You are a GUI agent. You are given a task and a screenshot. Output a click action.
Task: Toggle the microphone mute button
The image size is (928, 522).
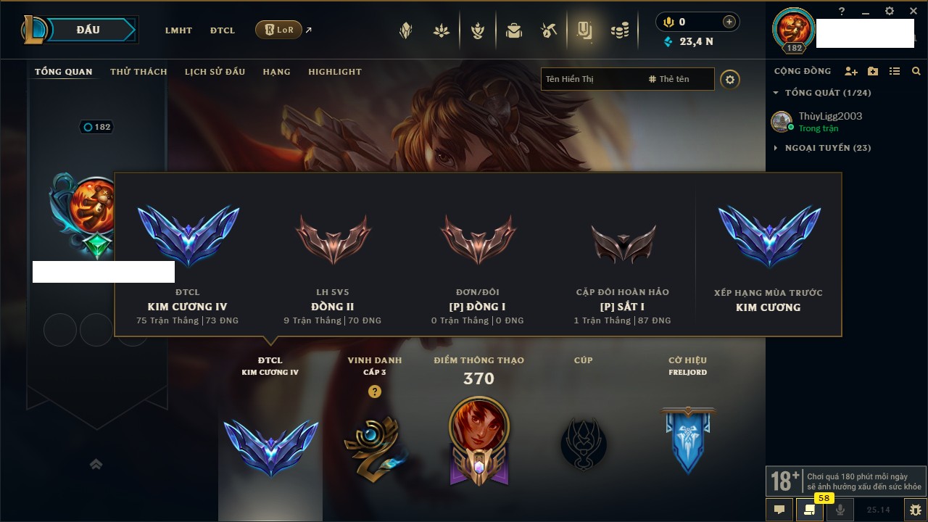coord(840,510)
